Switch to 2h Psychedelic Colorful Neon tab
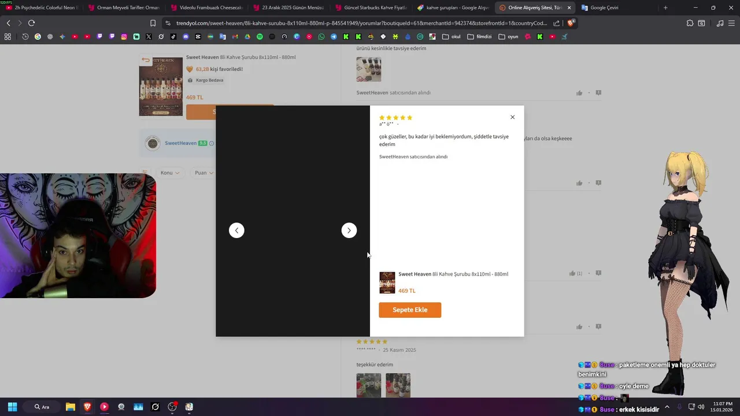 43,8
